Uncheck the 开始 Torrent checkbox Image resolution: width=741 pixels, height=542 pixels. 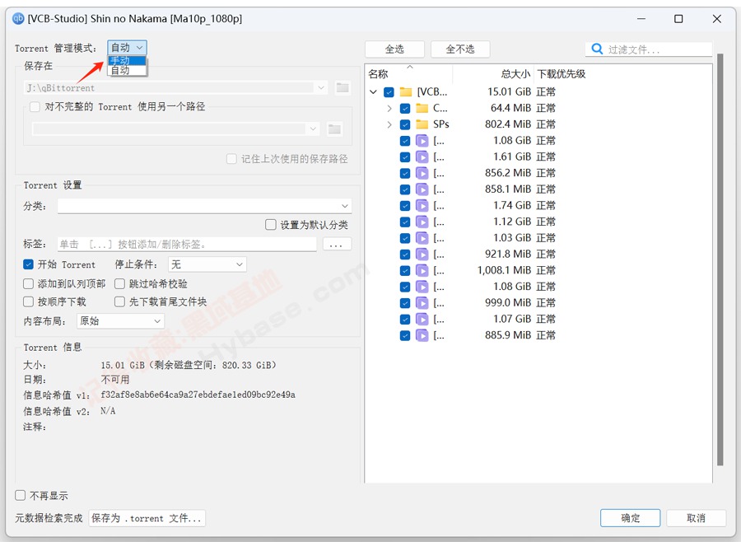click(28, 264)
